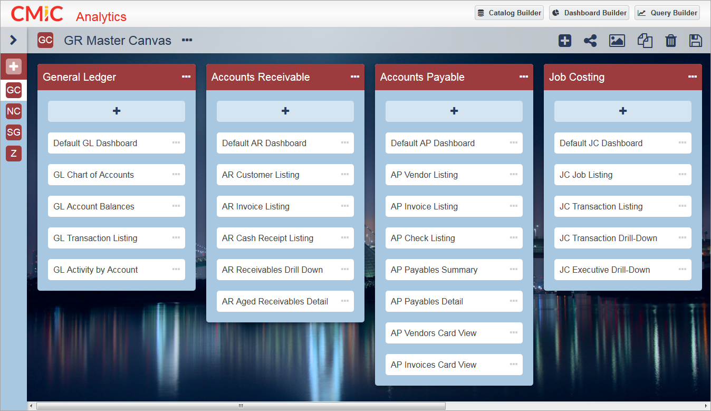The width and height of the screenshot is (711, 411).
Task: Open options for AP Invoices Card View card
Action: point(514,365)
